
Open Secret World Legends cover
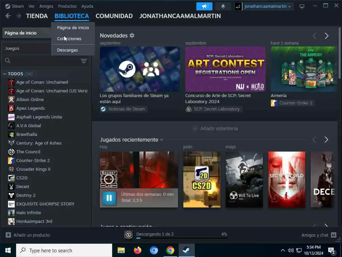click(x=287, y=179)
